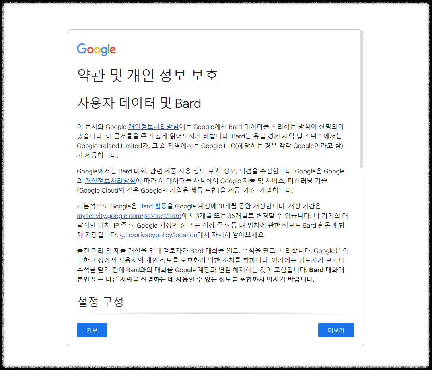Select the 약관 및 개인 정보 보호 heading
This screenshot has height=370, width=432.
click(x=148, y=75)
